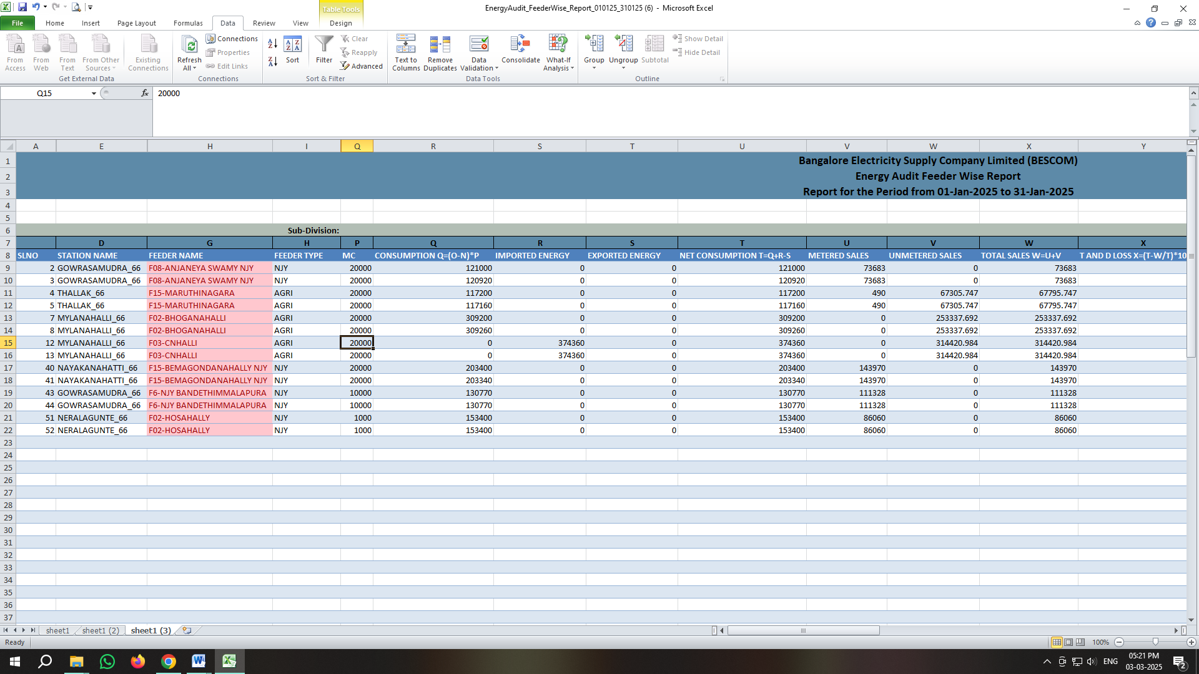Viewport: 1199px width, 674px height.
Task: Click the 374360 imported energy cell in row 15
Action: coord(540,343)
